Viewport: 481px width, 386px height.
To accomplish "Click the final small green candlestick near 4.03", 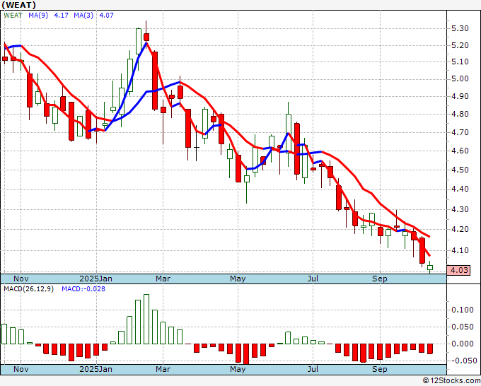I will [430, 267].
